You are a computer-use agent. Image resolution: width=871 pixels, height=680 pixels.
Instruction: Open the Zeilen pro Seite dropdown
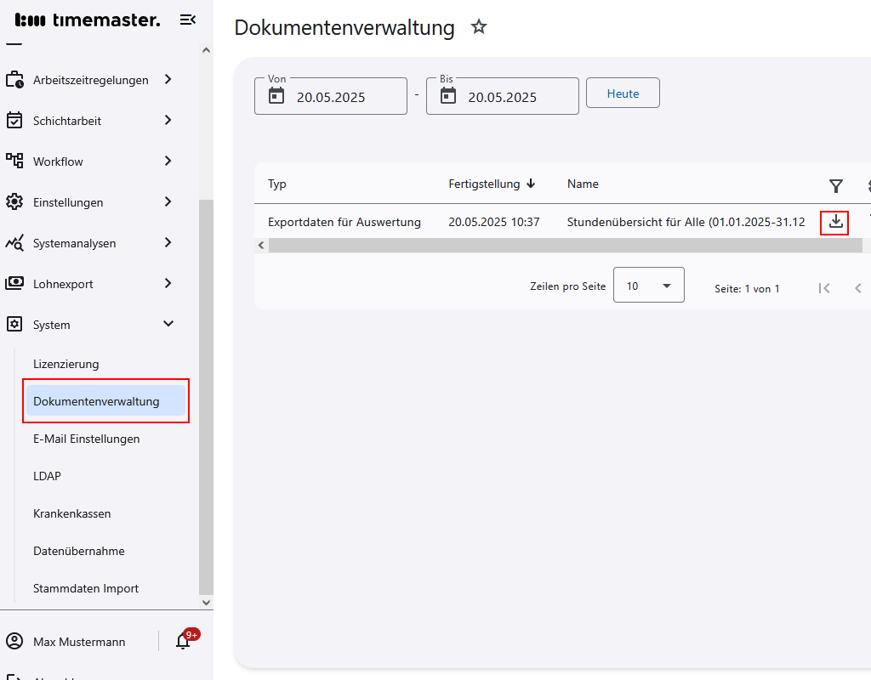point(648,285)
